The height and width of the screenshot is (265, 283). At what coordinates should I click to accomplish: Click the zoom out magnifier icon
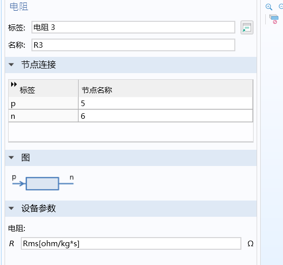coord(281,7)
